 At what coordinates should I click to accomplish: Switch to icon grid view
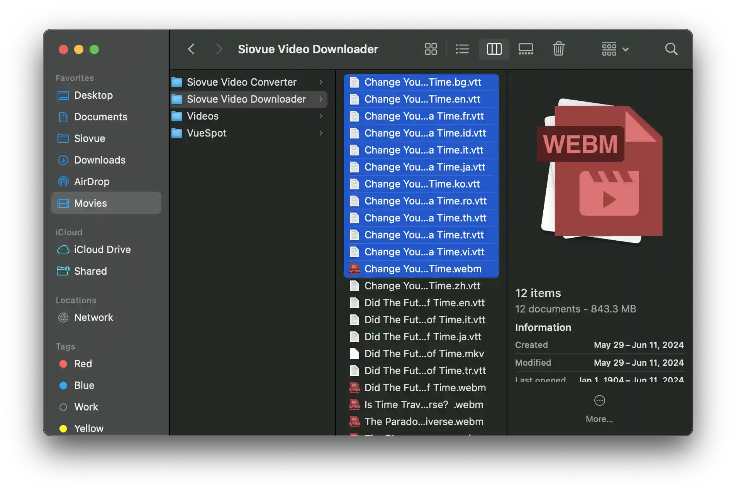click(x=431, y=49)
